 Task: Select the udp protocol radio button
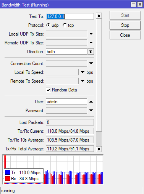48,25
